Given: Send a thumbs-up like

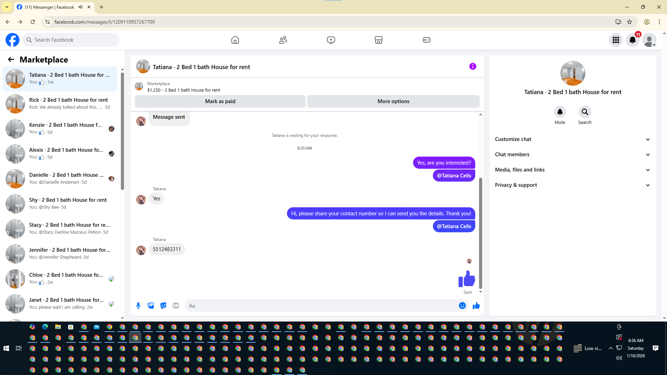Looking at the screenshot, I should point(476,306).
